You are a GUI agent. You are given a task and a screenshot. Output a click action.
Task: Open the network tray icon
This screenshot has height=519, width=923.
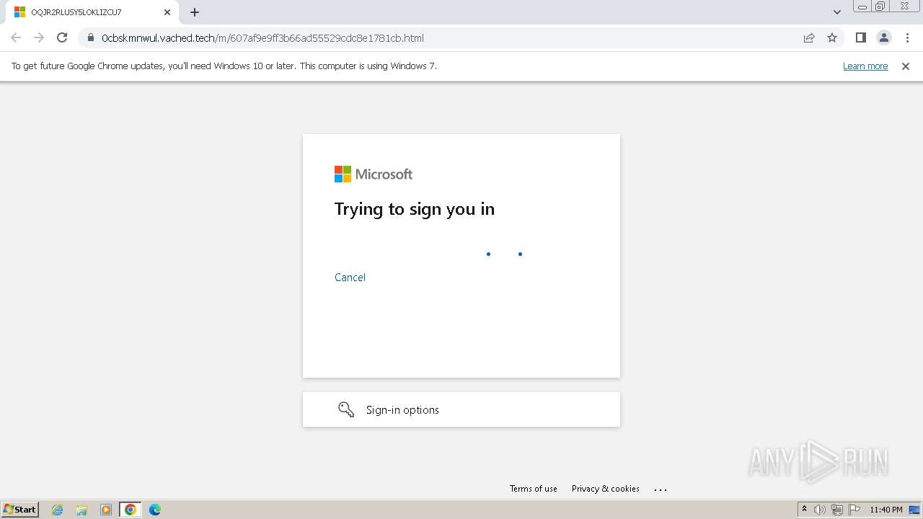837,510
